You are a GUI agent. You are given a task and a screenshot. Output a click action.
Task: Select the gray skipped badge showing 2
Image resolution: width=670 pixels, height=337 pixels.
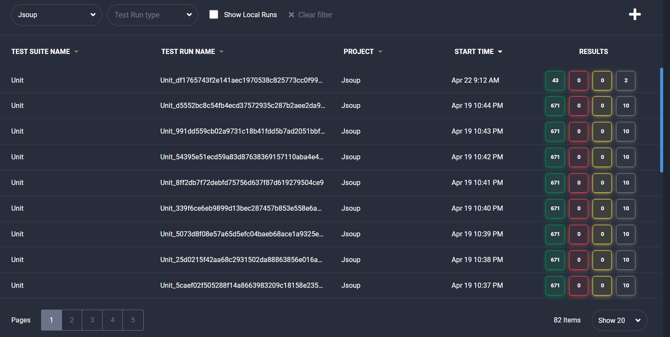[626, 80]
